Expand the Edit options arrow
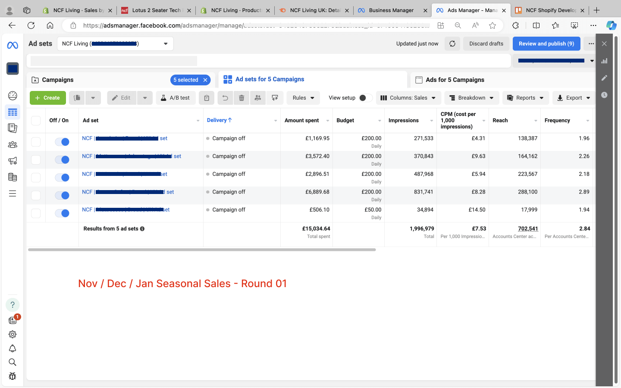This screenshot has height=388, width=621. coord(145,98)
